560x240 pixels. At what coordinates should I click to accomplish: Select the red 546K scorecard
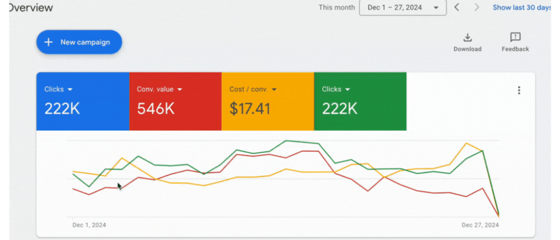click(175, 109)
